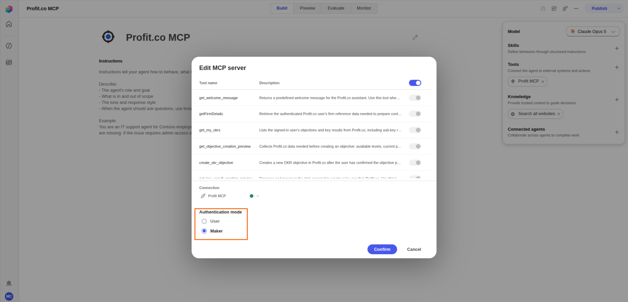Image resolution: width=628 pixels, height=302 pixels.
Task: Click the Profit MCP chip label under Tools
Action: [x=528, y=81]
